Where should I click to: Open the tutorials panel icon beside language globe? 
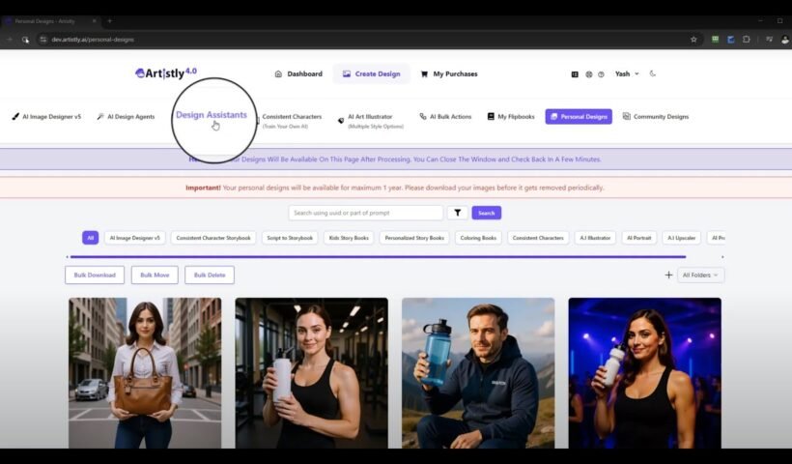tap(575, 74)
